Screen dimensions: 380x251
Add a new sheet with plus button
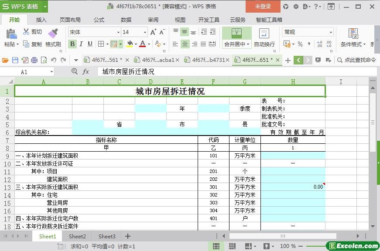click(128, 236)
